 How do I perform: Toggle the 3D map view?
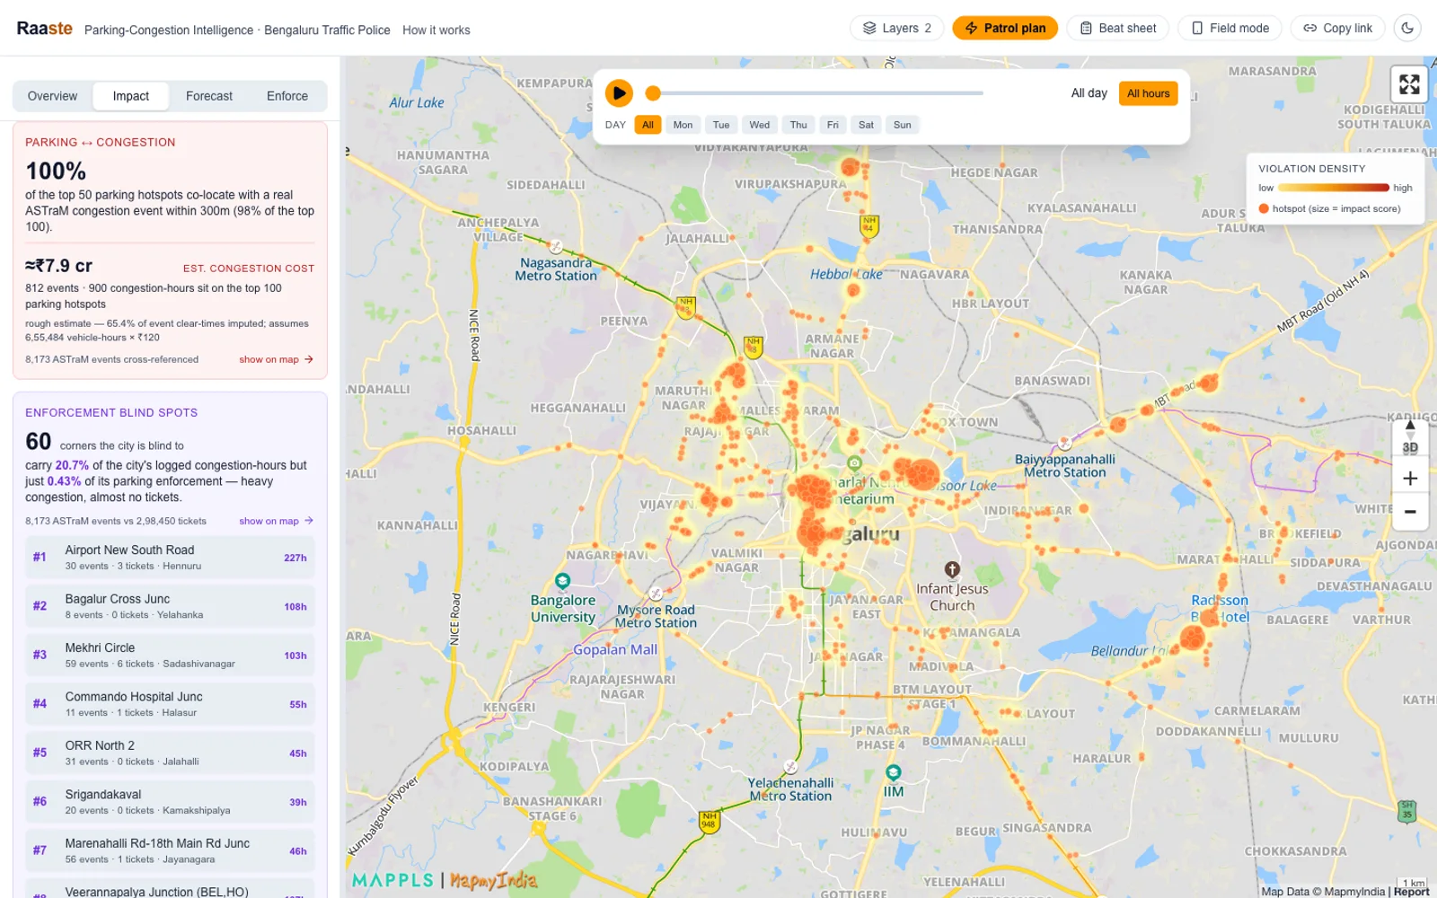pyautogui.click(x=1410, y=447)
